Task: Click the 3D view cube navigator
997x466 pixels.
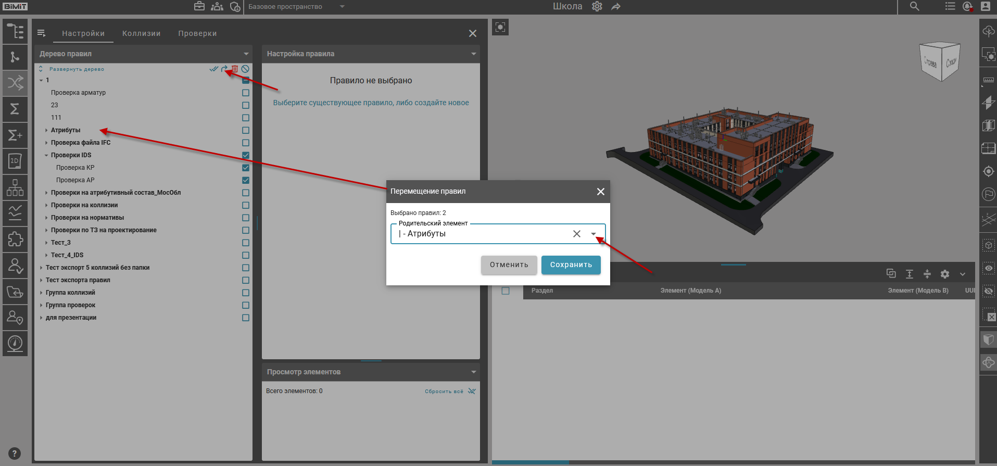Action: 940,61
